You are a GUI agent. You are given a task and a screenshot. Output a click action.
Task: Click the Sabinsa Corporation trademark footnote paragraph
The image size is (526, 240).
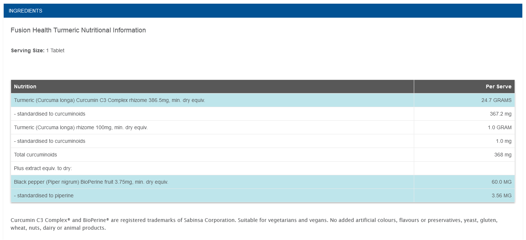254,224
